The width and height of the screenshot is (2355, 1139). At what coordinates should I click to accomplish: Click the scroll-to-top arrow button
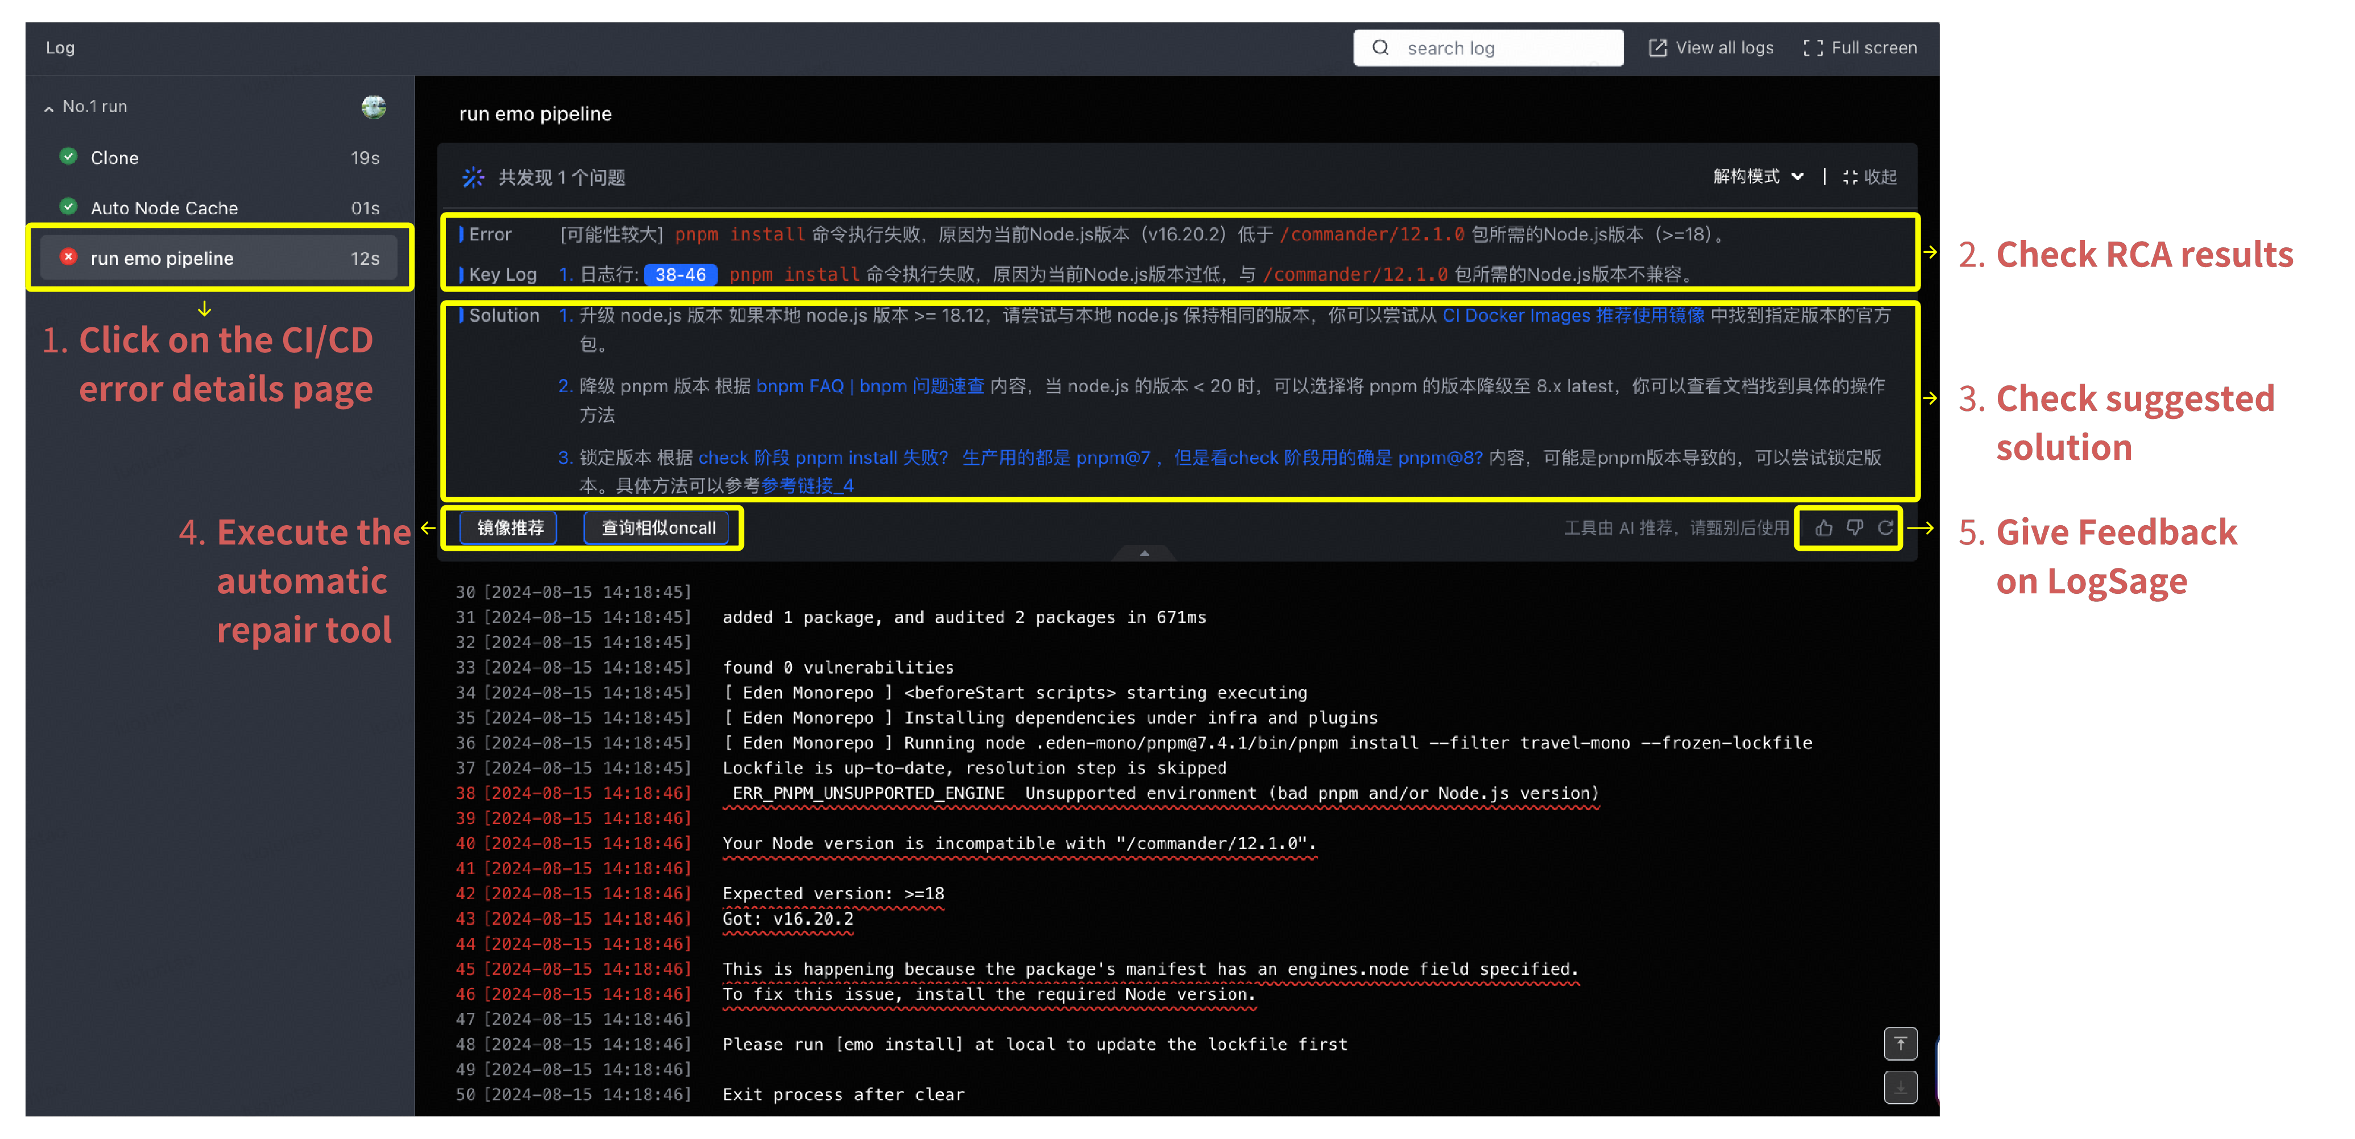(1899, 1043)
